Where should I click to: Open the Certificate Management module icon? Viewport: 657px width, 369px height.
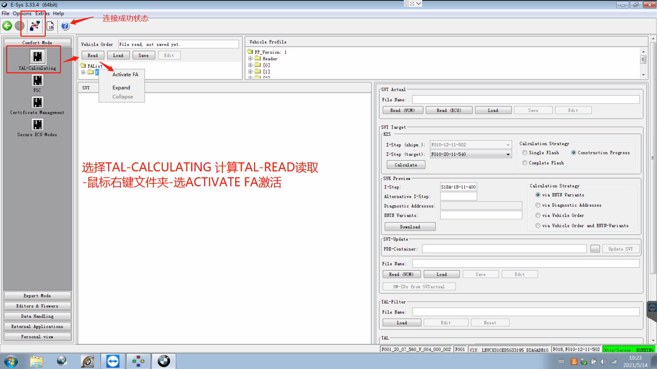click(x=37, y=102)
